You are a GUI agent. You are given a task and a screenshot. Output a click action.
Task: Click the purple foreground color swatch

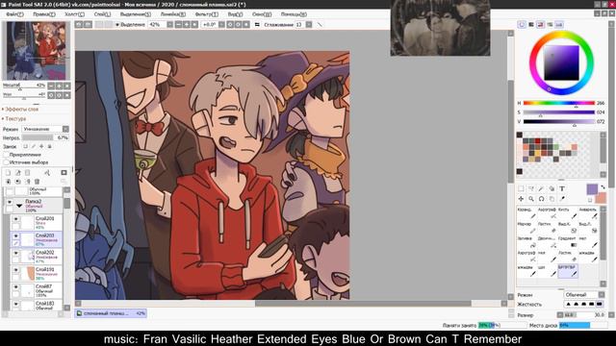[x=592, y=189]
